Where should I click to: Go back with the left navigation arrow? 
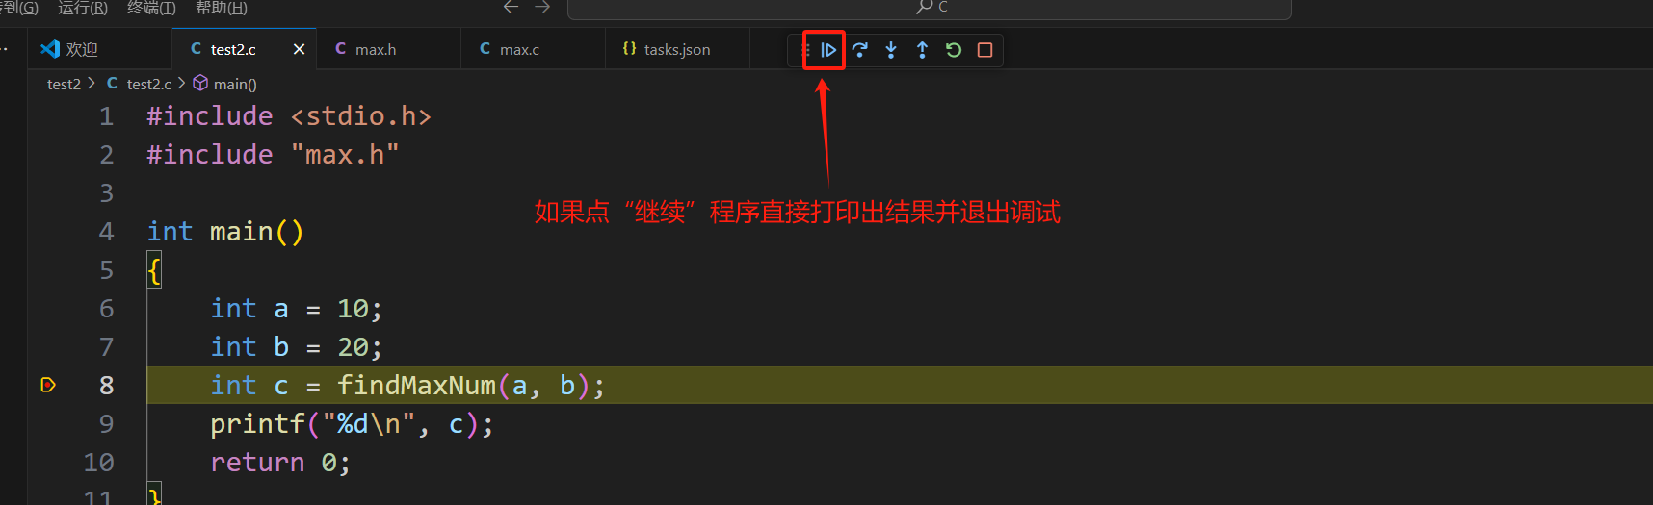coord(512,7)
